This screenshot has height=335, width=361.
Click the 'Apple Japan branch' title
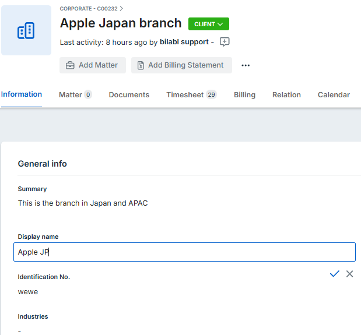121,23
